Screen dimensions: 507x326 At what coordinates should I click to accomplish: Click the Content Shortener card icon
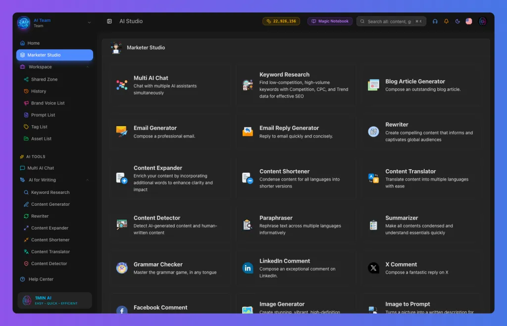click(x=248, y=178)
